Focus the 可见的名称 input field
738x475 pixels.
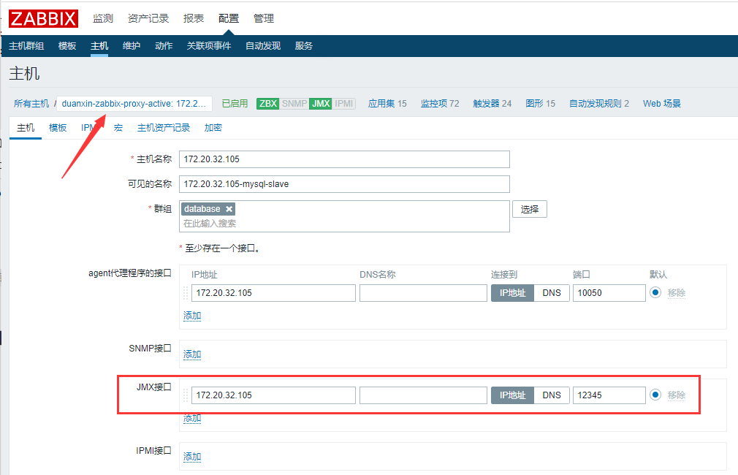pyautogui.click(x=344, y=184)
